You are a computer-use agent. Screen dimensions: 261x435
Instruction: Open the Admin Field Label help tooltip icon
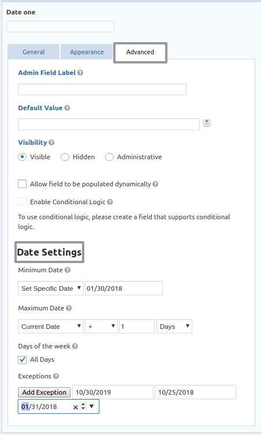[80, 73]
